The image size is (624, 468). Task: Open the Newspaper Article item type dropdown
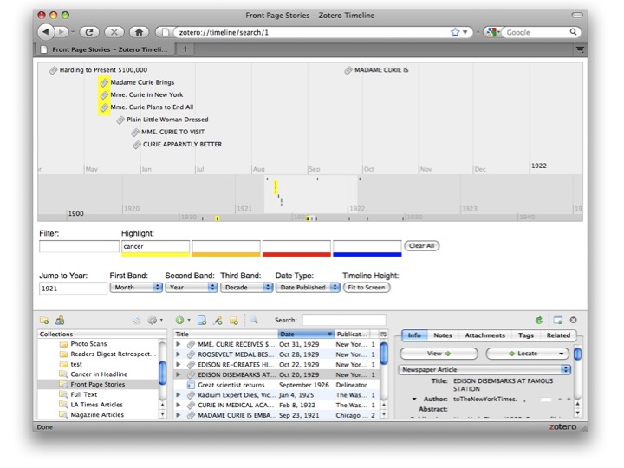click(484, 369)
